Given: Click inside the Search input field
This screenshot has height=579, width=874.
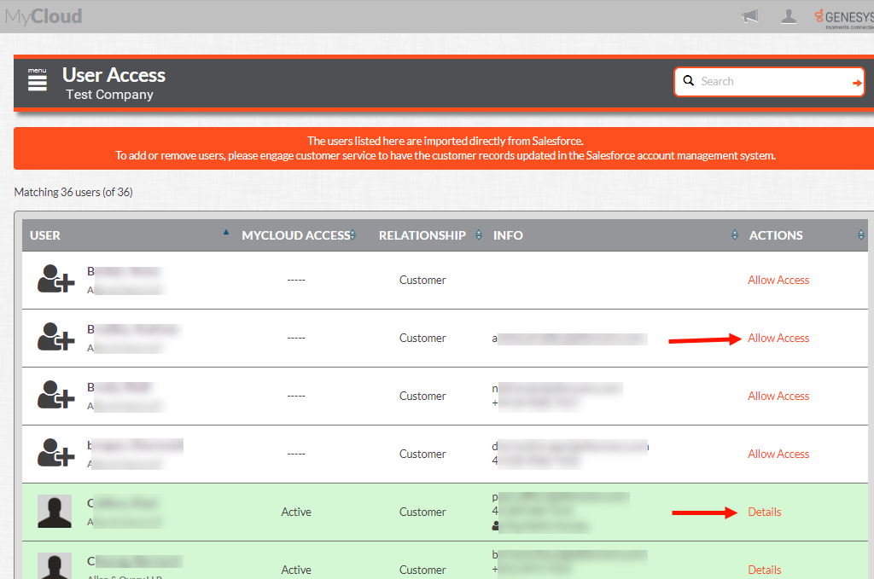Looking at the screenshot, I should (x=760, y=80).
